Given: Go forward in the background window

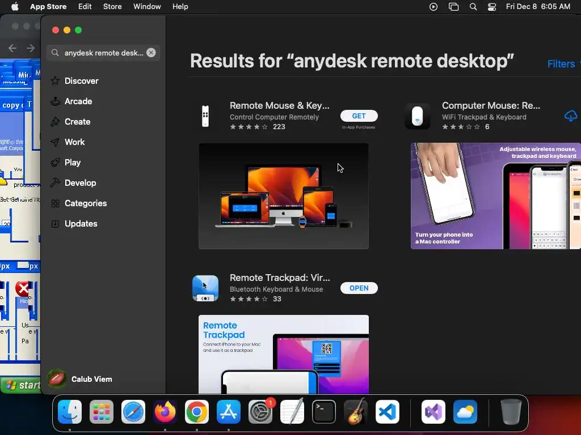Looking at the screenshot, I should 31,48.
